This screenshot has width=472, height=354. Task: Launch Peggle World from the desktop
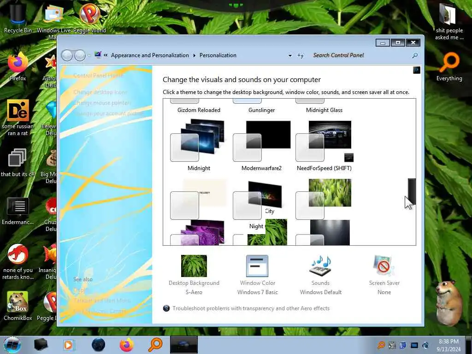coord(89,18)
